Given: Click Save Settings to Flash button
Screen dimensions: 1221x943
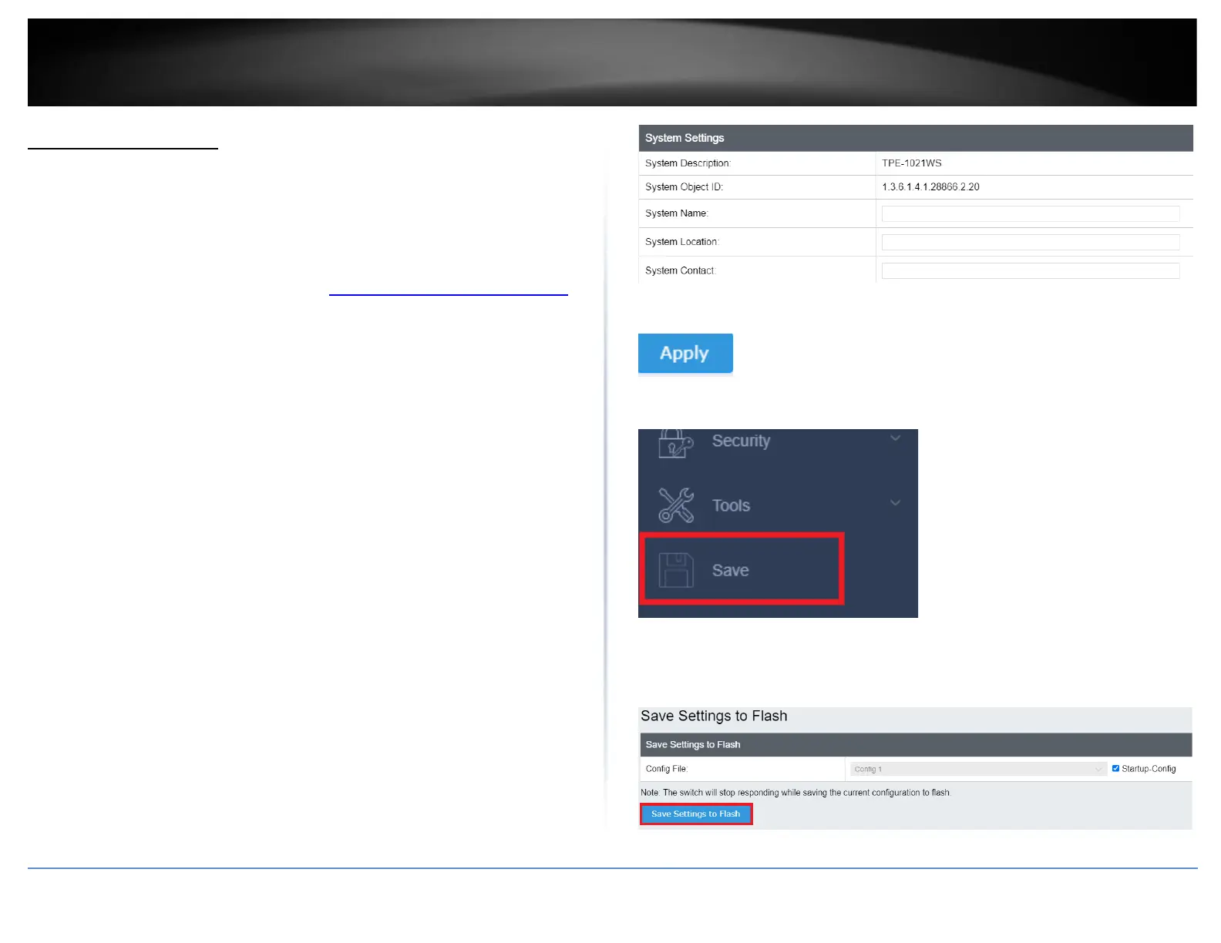Looking at the screenshot, I should pos(695,814).
